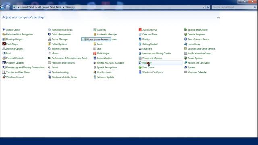Click the search magnifier icon
The height and width of the screenshot is (145, 258).
(x=255, y=7)
